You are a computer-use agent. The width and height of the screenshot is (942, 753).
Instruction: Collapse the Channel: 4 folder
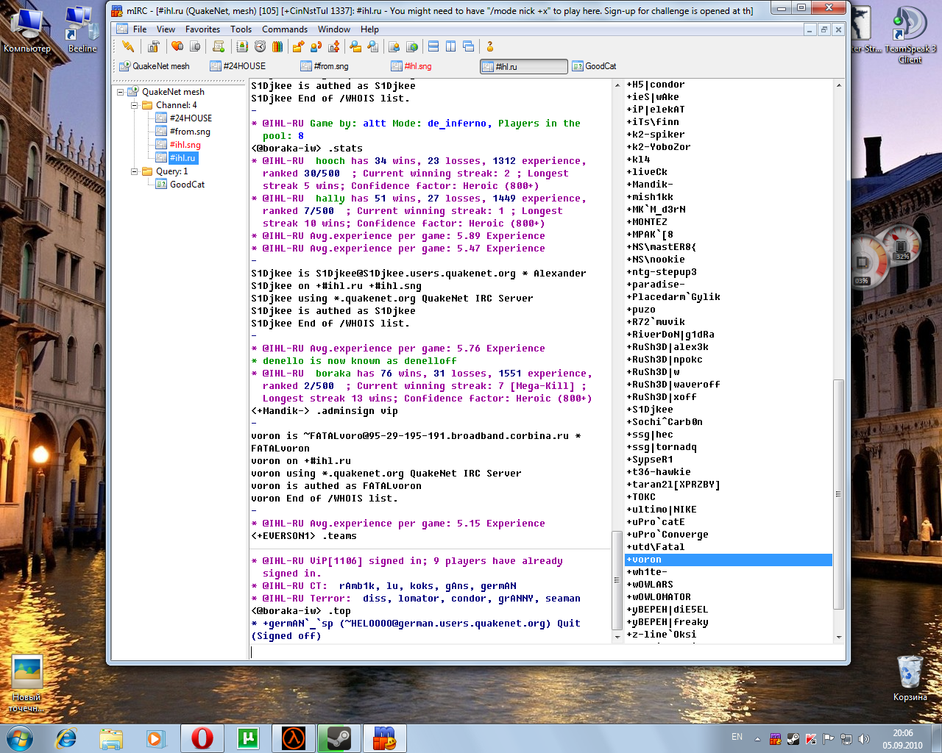point(135,105)
